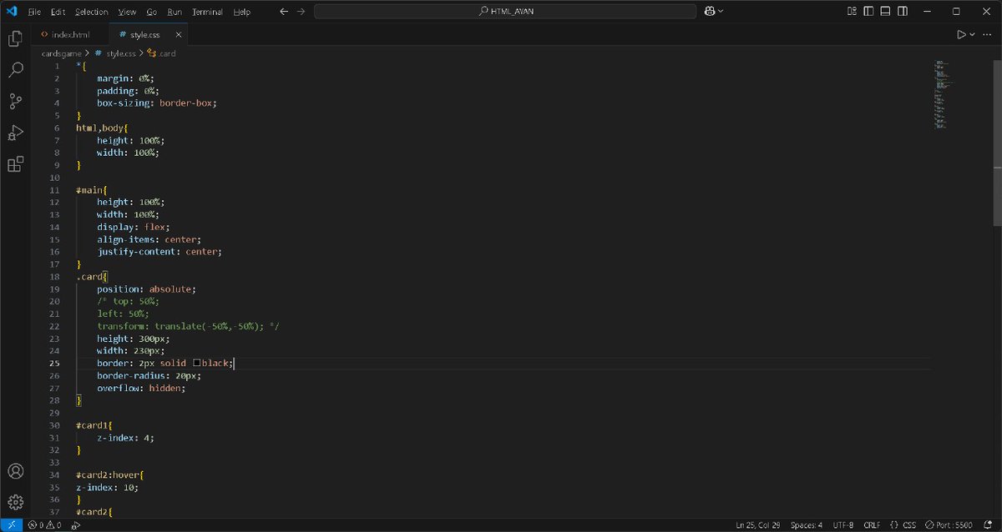
Task: Open the Explorer view in activity bar
Action: (x=15, y=38)
